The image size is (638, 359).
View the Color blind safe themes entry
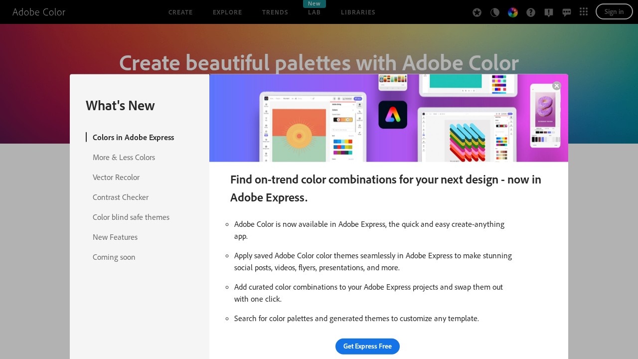pos(131,217)
